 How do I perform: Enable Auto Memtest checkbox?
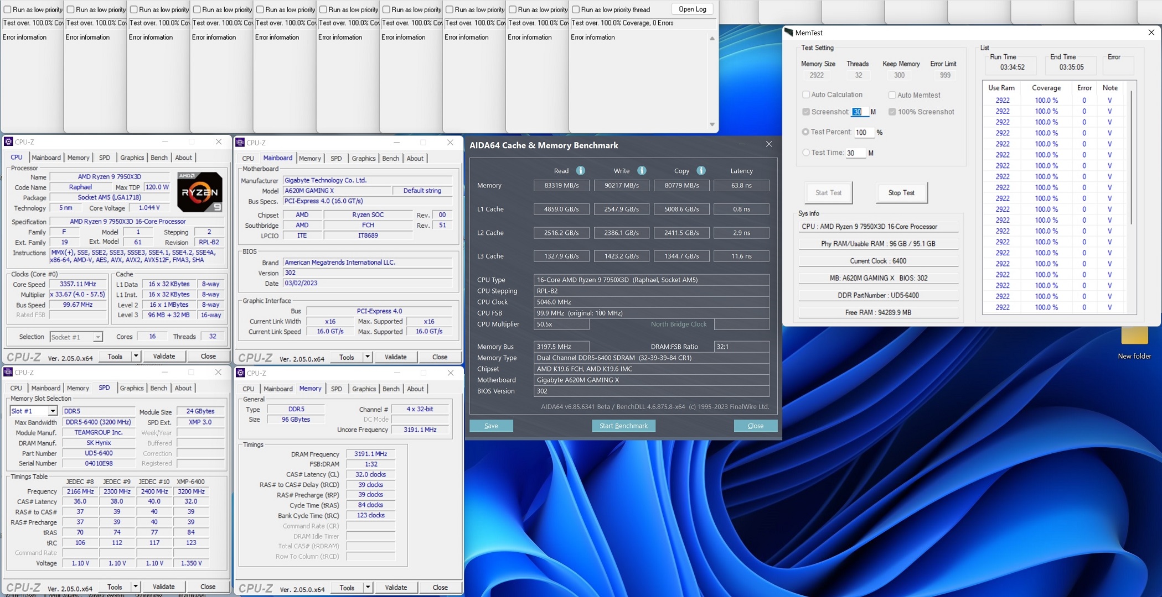pyautogui.click(x=892, y=95)
